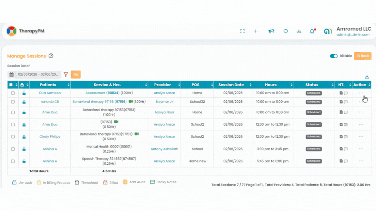Tick checkbox for Cindy Philips session
The width and height of the screenshot is (376, 211).
(x=13, y=137)
